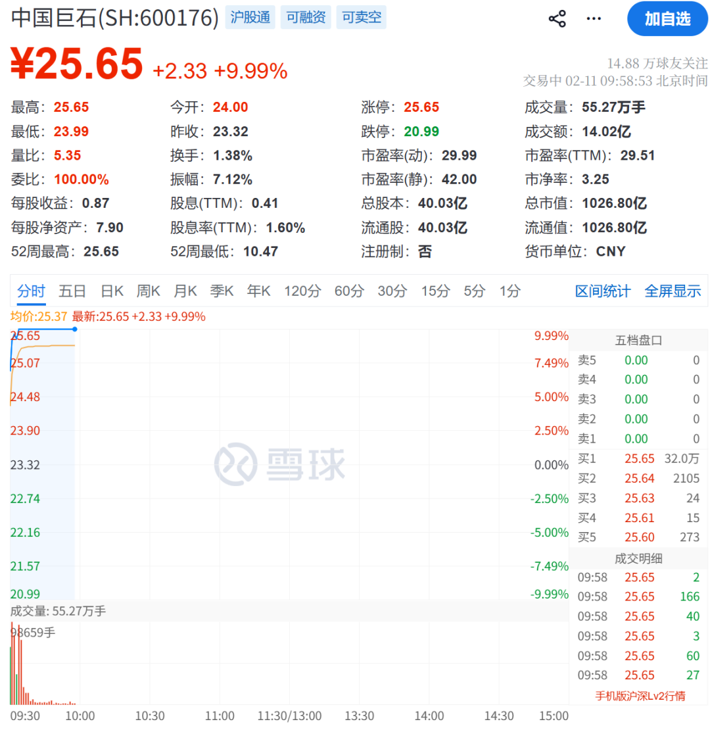Enable 全屏显示 fullscreen display
710x730 pixels.
pyautogui.click(x=673, y=291)
